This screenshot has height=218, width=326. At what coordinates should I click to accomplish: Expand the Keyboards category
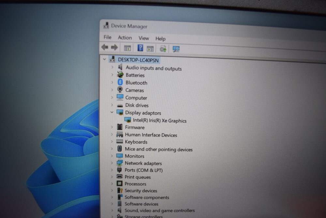[112, 142]
